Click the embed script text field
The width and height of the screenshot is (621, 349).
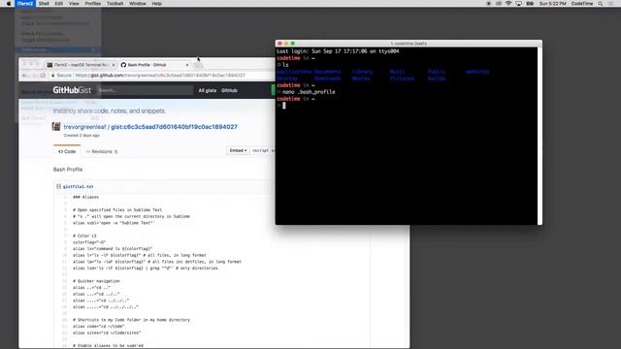263,151
